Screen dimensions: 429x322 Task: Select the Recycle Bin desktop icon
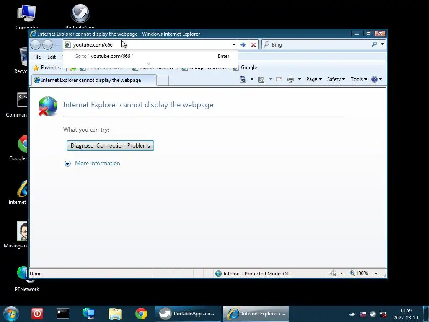pyautogui.click(x=21, y=60)
